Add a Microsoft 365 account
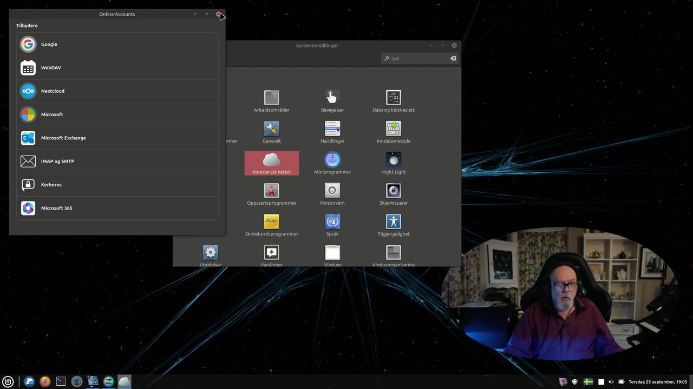Image resolution: width=693 pixels, height=389 pixels. pyautogui.click(x=117, y=208)
